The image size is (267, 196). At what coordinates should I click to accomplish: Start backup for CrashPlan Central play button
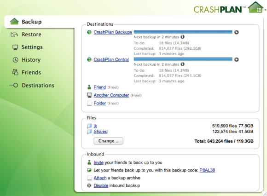236,59
